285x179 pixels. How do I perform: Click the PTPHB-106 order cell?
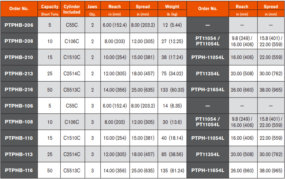[19, 106]
